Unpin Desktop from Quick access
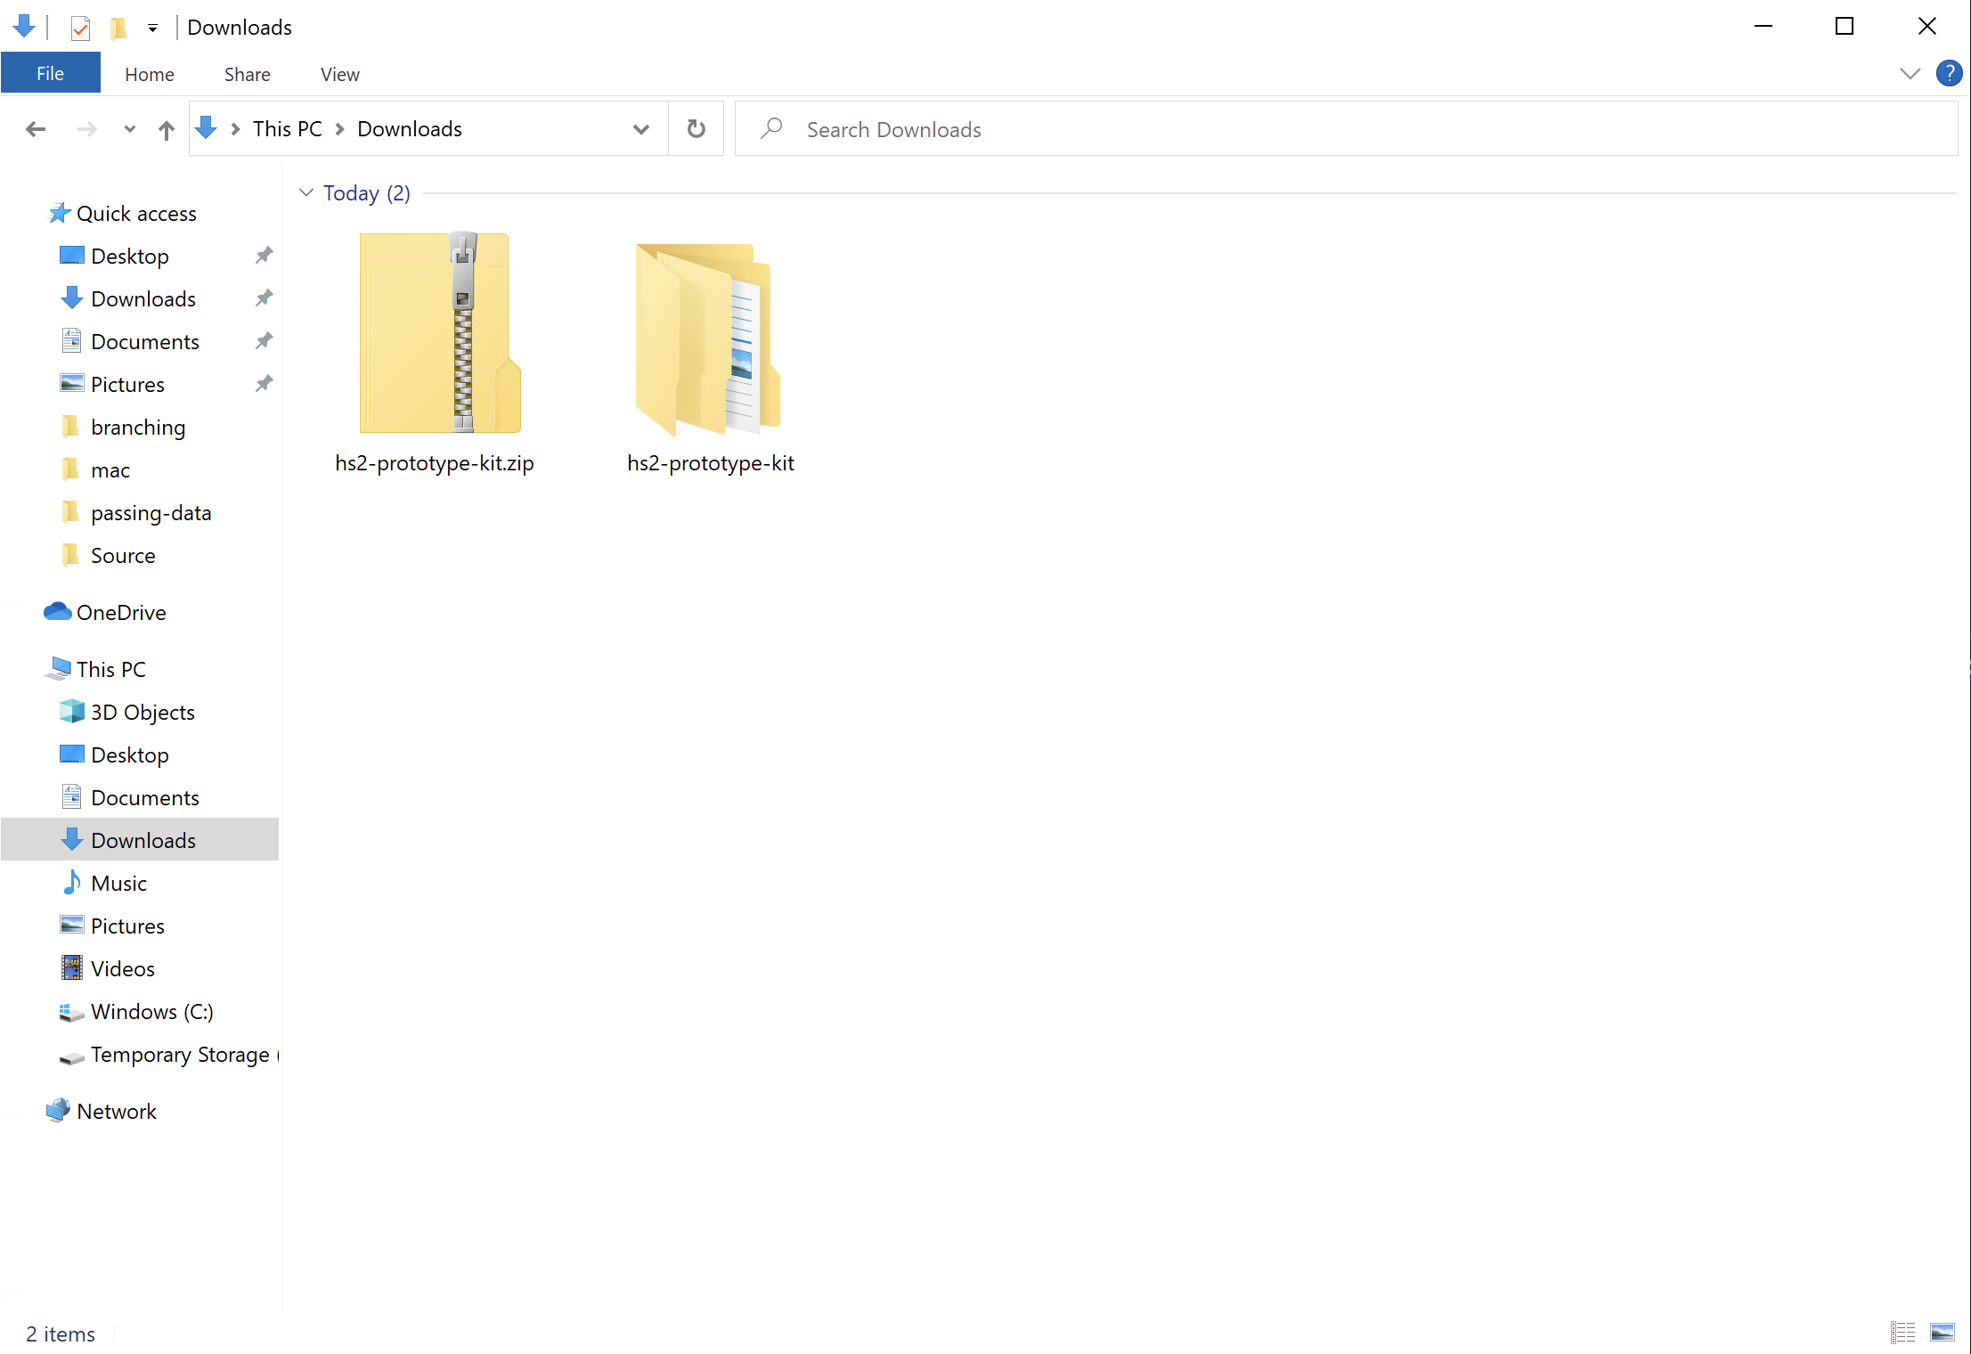 tap(263, 256)
